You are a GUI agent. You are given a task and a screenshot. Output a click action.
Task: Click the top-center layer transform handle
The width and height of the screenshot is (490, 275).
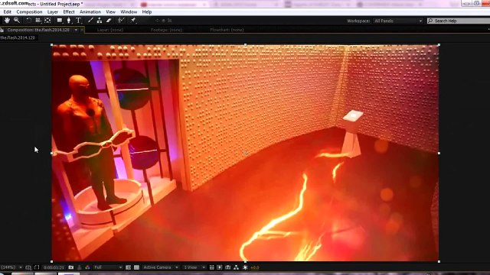pos(245,45)
